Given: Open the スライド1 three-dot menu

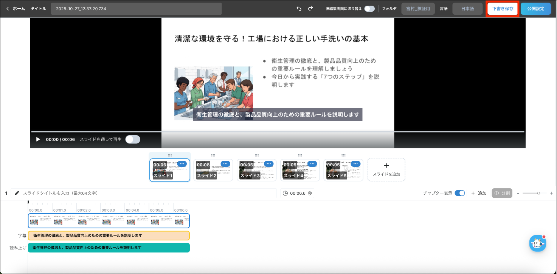Looking at the screenshot, I should point(182,164).
